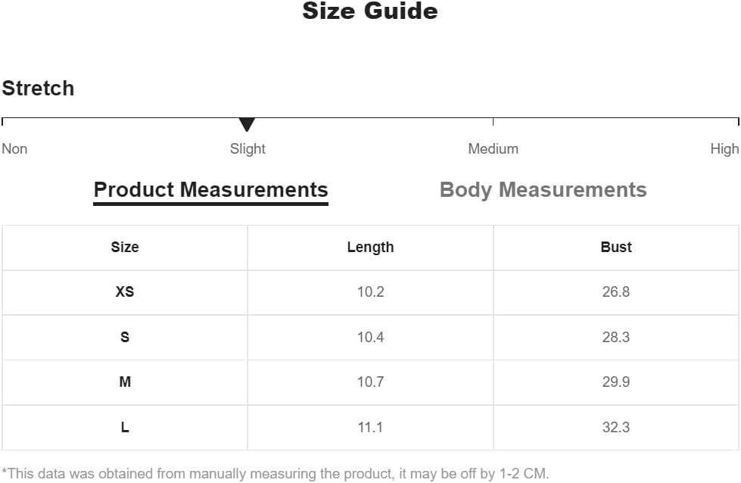Select the L size row
741x483 pixels.
click(x=125, y=427)
